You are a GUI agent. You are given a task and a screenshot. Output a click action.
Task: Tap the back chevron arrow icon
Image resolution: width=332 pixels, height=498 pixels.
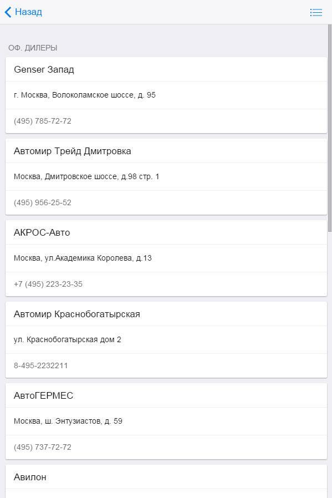(7, 12)
